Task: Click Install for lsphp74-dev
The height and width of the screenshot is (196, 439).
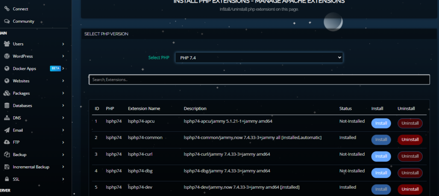Action: coord(381,189)
